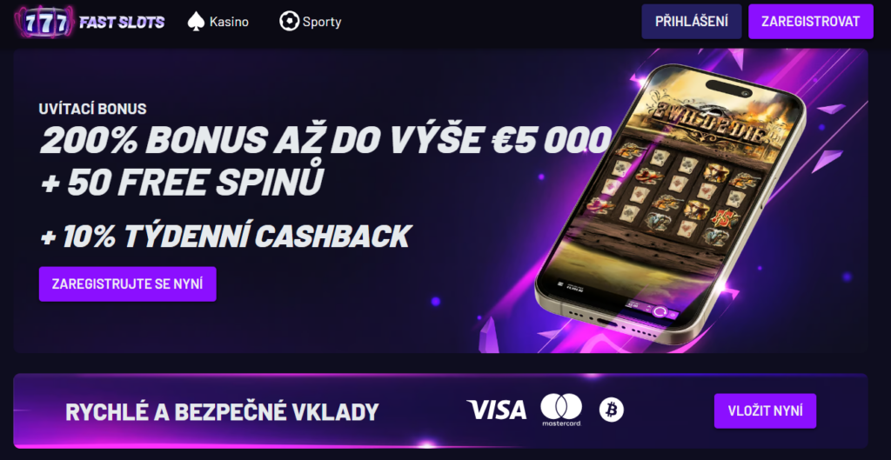Click the Fast Slots brand name text
891x460 pixels.
pyautogui.click(x=122, y=22)
